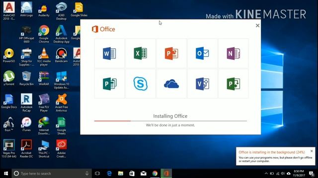Close the Office installer window
This screenshot has width=318, height=178.
click(257, 26)
